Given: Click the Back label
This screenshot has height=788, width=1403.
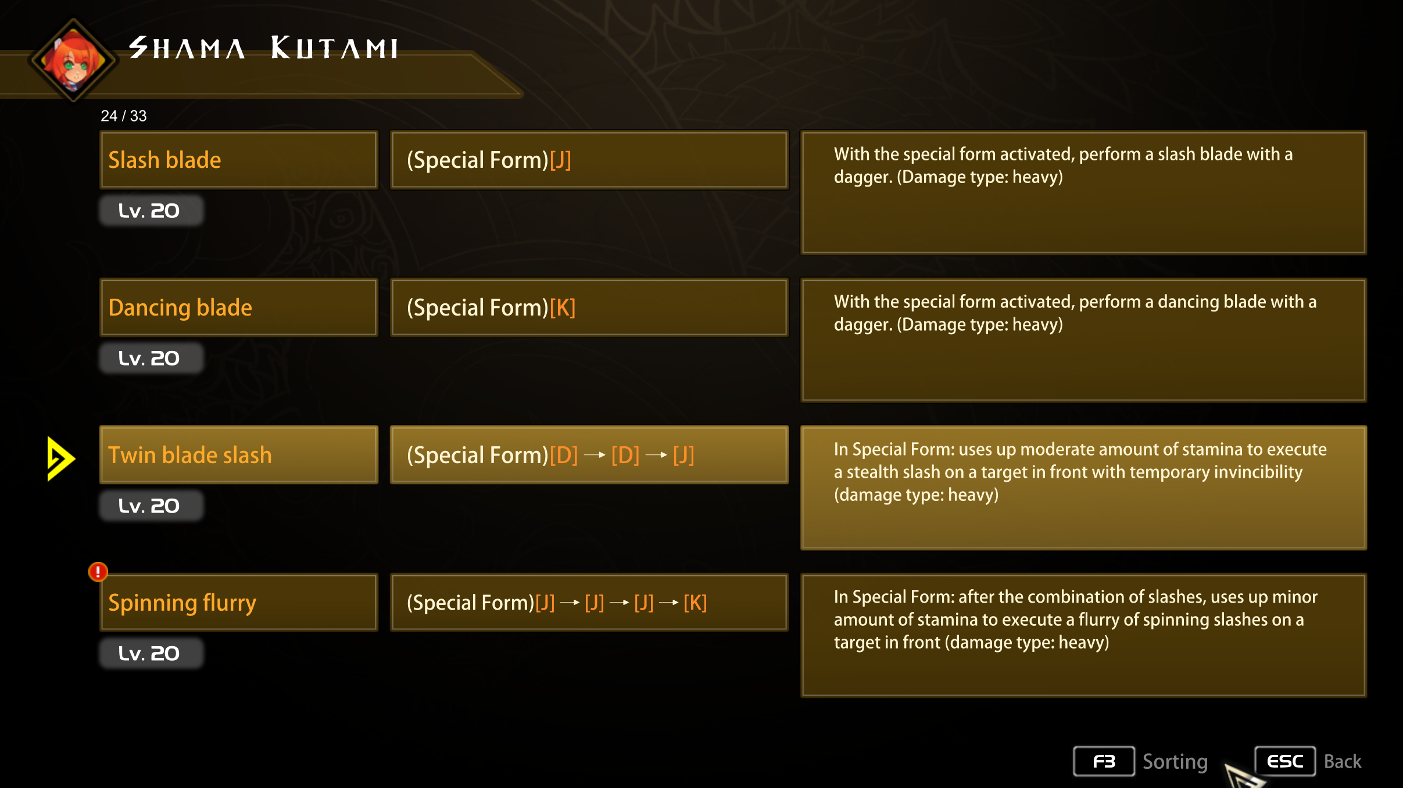Looking at the screenshot, I should click(1343, 761).
